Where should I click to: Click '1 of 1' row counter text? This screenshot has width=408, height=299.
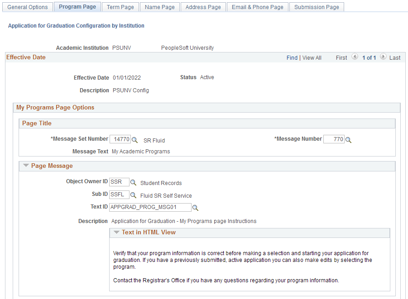(x=369, y=58)
